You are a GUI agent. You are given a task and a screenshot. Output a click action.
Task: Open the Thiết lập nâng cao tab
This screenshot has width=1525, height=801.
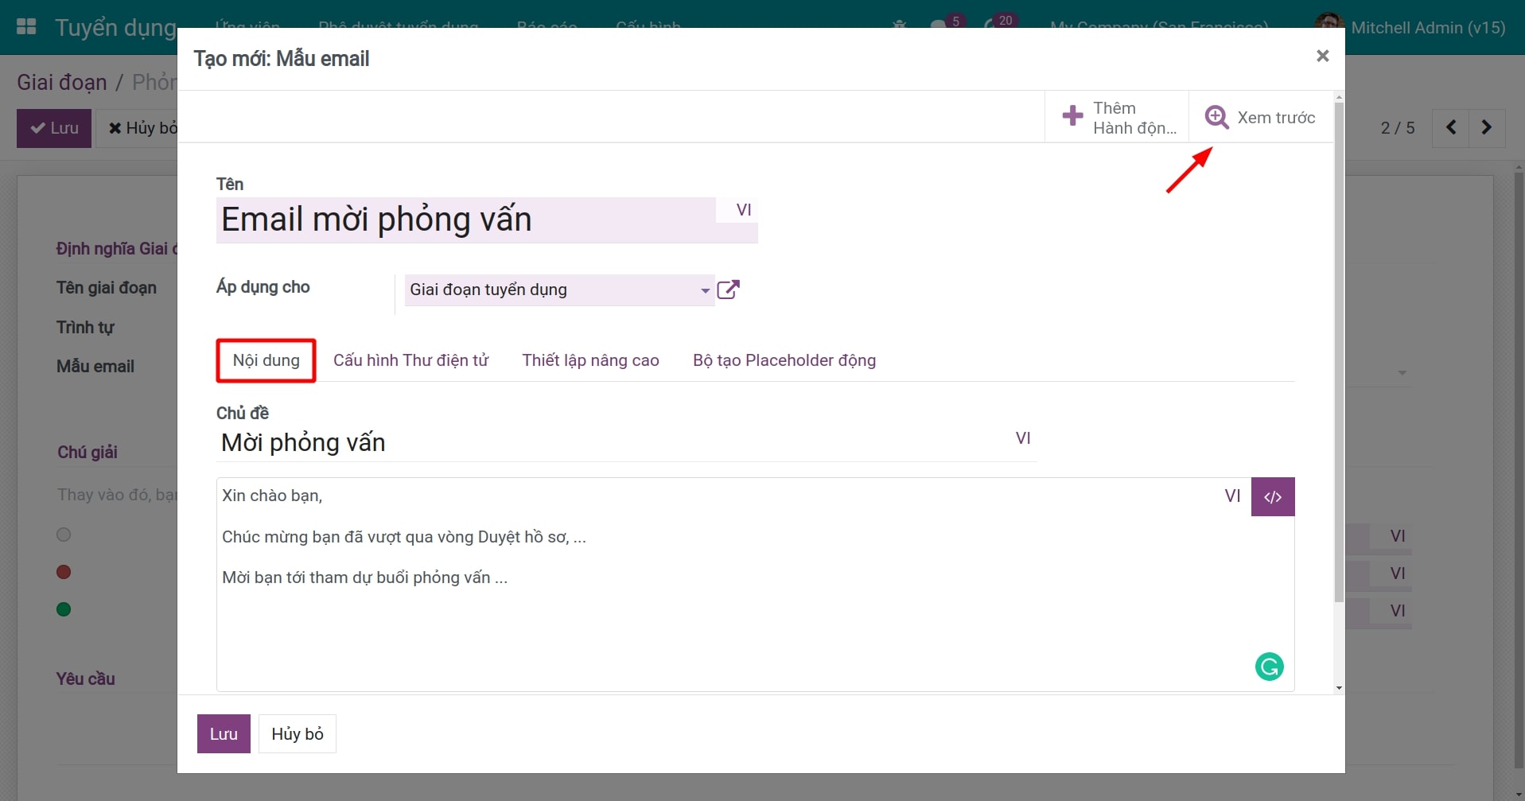point(590,360)
